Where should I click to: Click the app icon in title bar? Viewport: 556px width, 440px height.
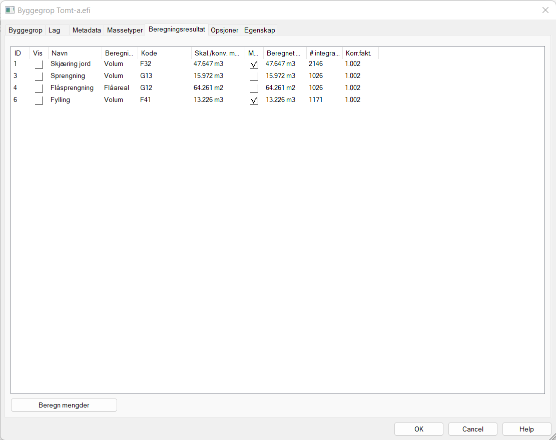10,10
